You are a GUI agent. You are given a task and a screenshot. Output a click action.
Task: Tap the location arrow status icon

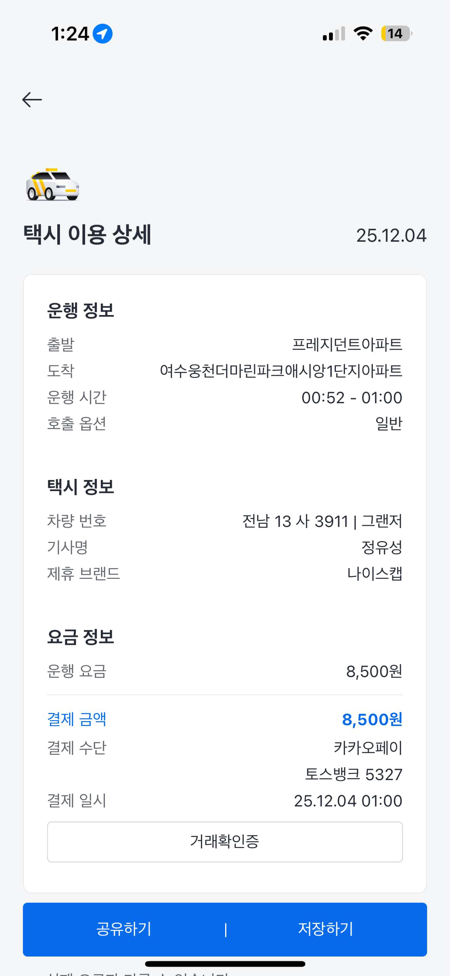tap(103, 34)
